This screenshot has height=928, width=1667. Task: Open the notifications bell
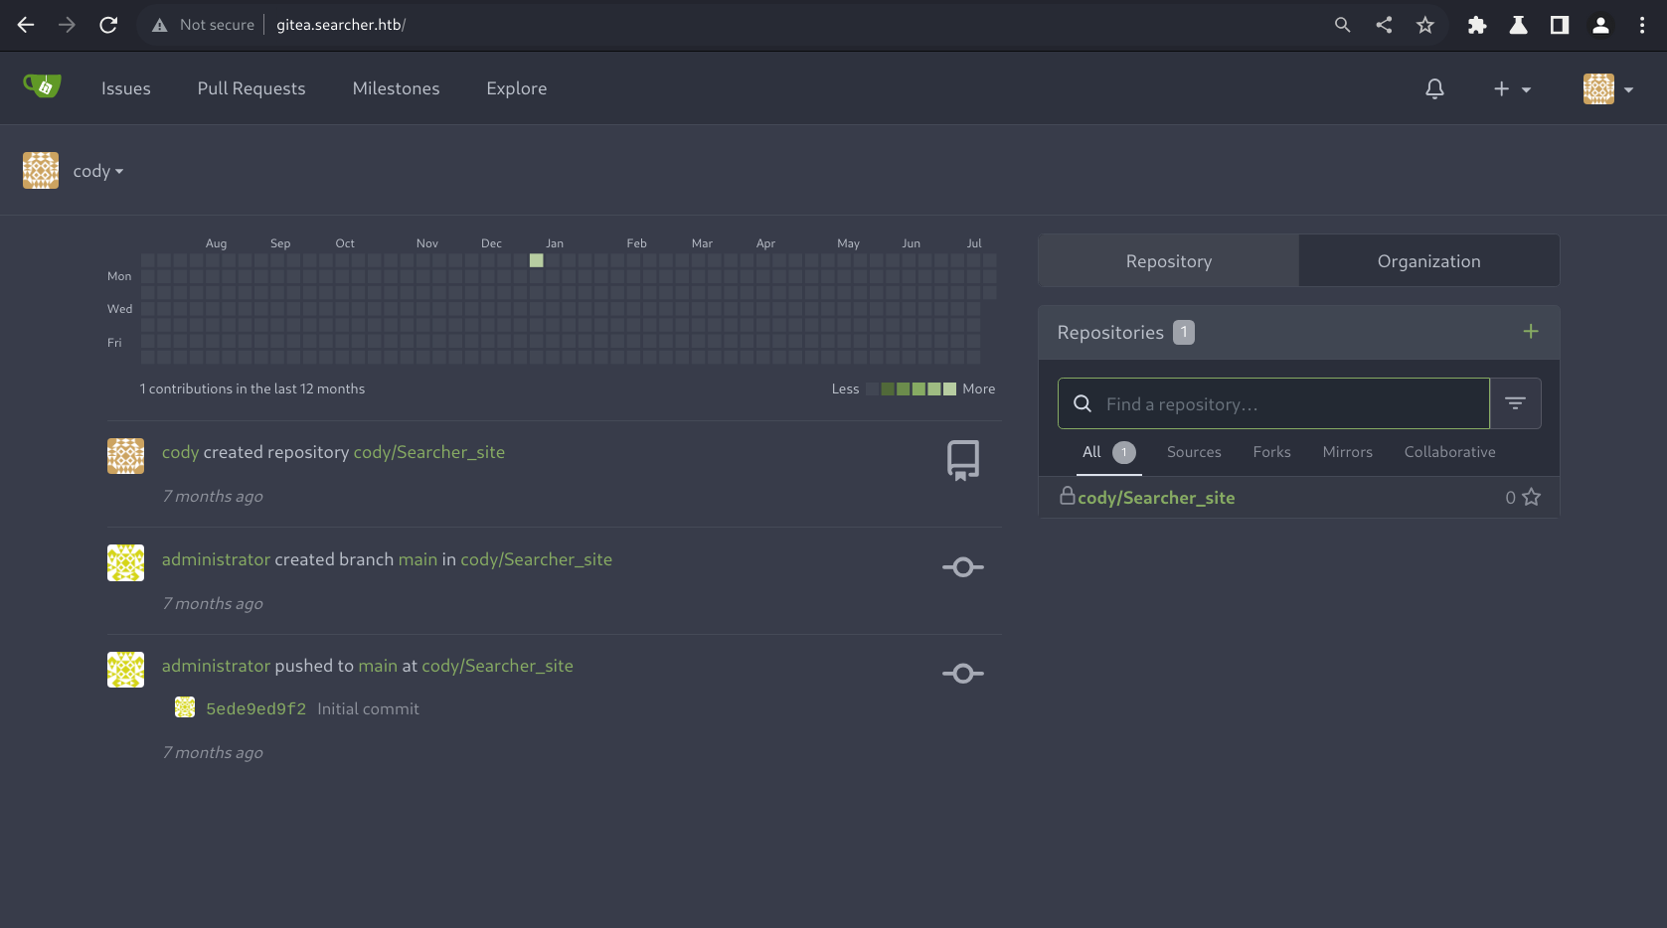[x=1434, y=88]
